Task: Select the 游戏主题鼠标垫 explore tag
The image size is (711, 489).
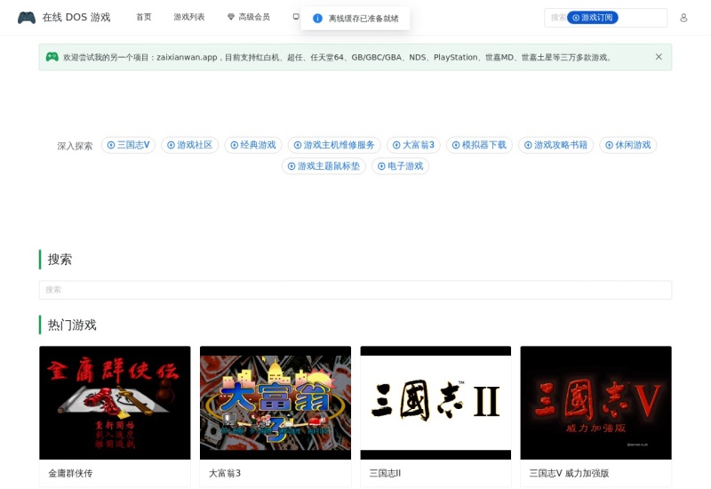Action: [324, 166]
